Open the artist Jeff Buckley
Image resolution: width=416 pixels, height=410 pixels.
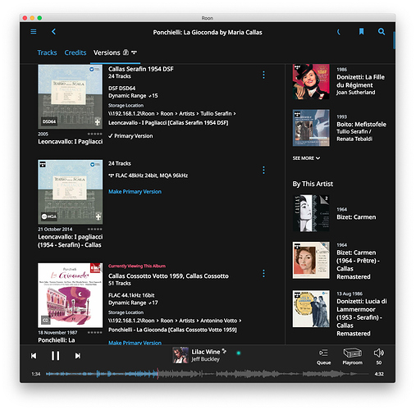[x=205, y=359]
